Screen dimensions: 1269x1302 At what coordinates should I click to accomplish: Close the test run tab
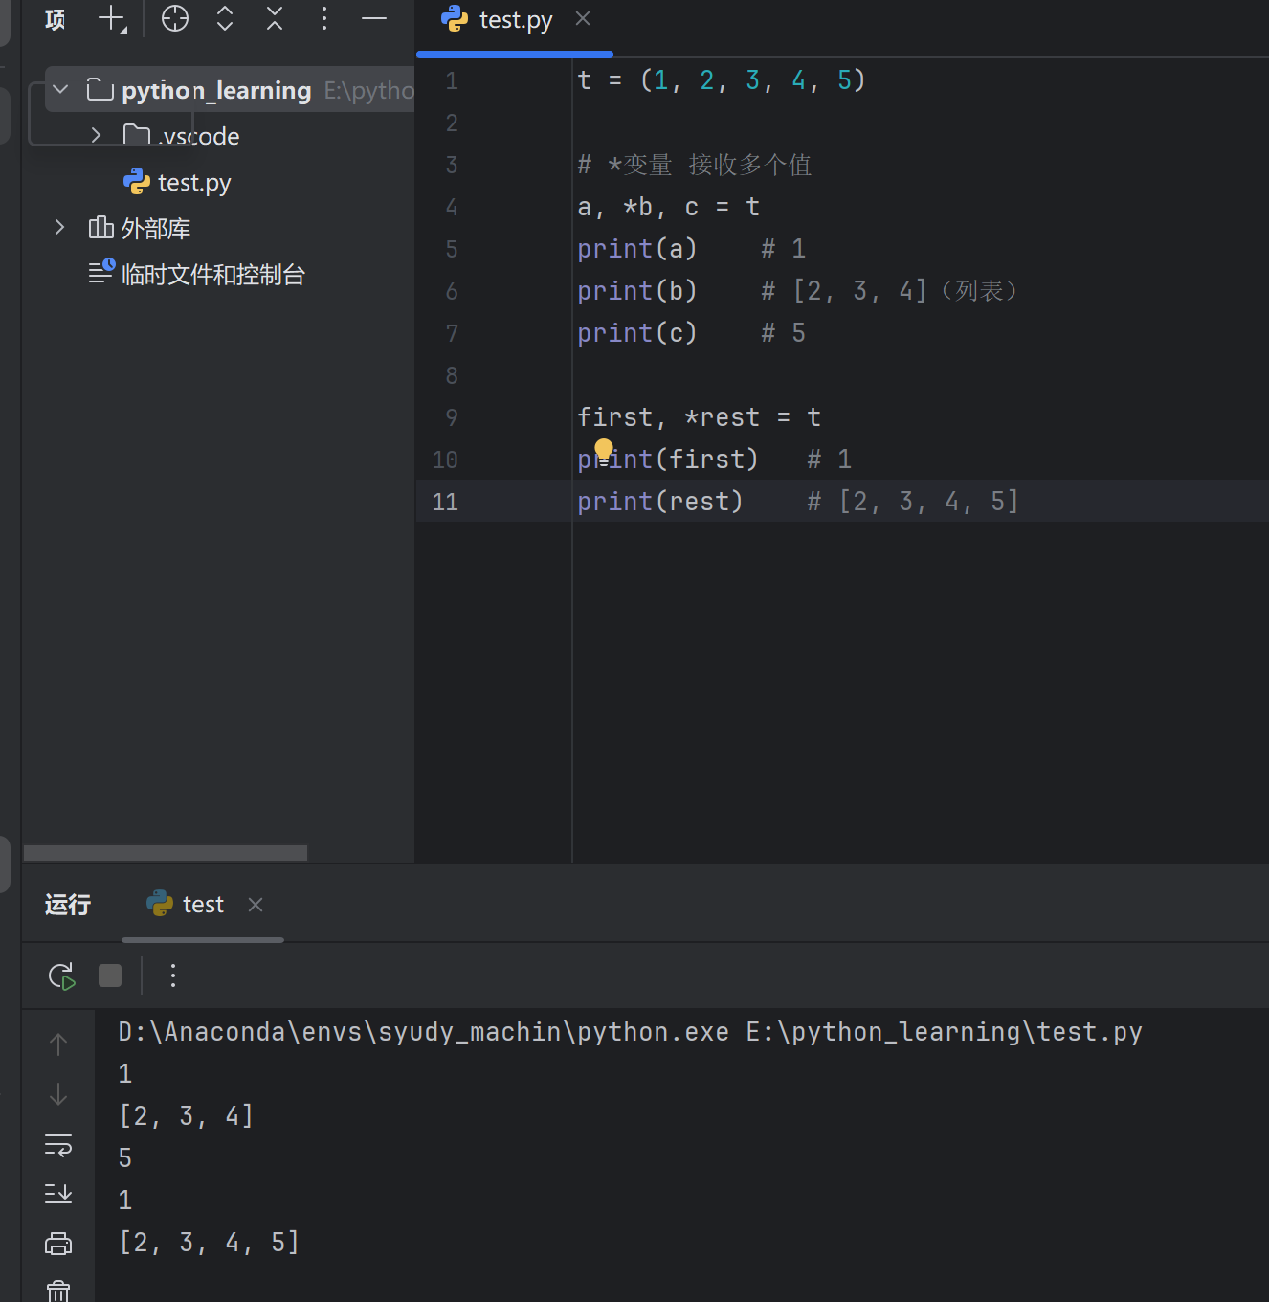click(256, 905)
